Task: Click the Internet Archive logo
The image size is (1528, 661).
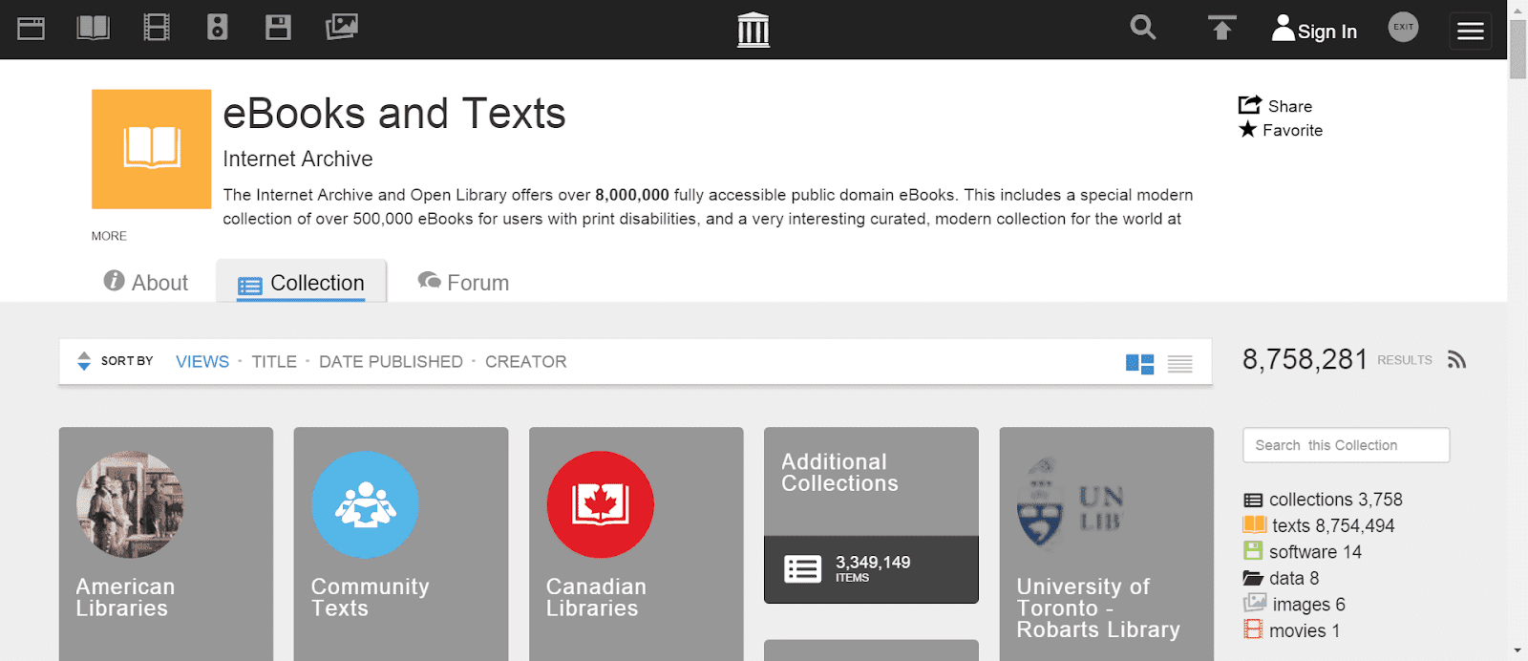Action: [x=753, y=30]
